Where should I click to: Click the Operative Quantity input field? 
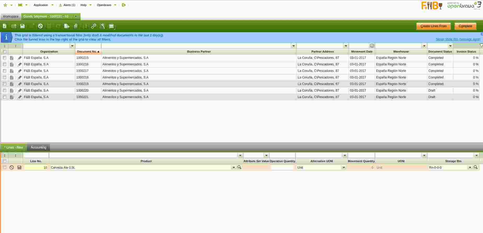pos(282,167)
